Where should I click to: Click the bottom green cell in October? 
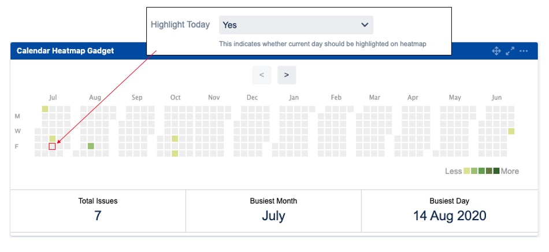175,154
